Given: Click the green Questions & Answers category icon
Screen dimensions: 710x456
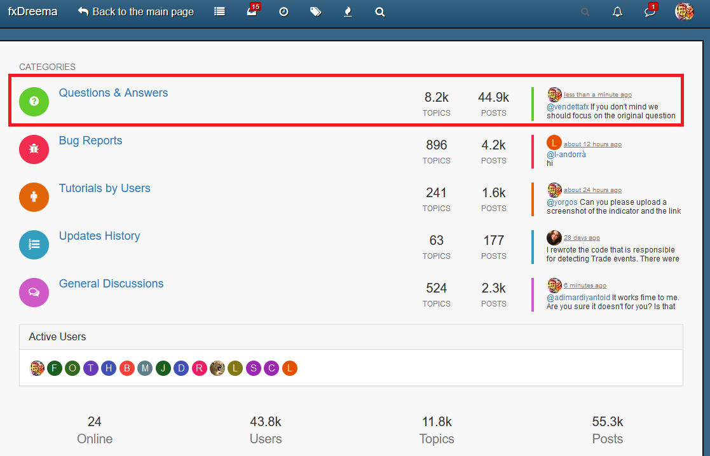Looking at the screenshot, I should 34,102.
